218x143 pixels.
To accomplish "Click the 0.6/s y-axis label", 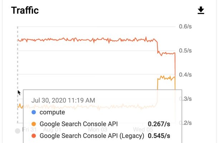I will [x=185, y=26].
